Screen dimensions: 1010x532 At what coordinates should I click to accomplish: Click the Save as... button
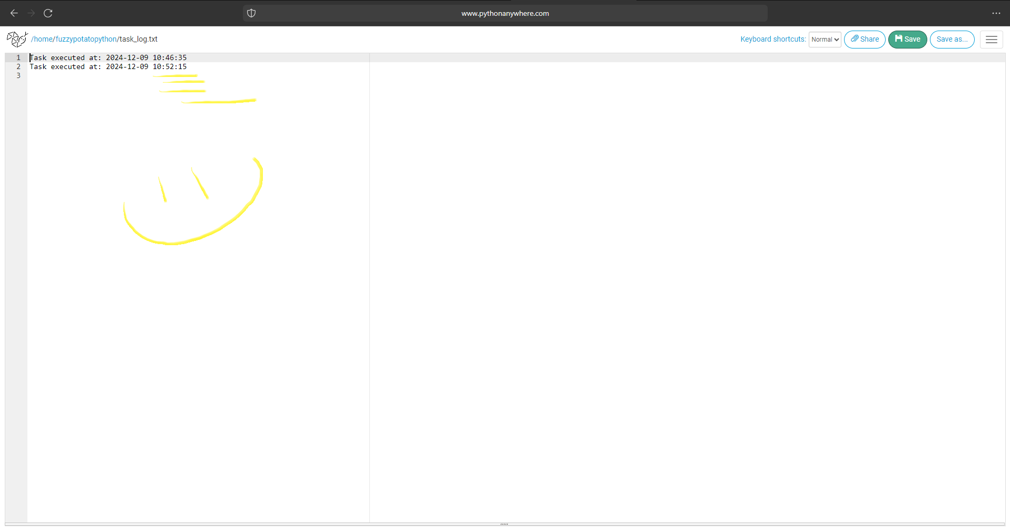point(952,39)
